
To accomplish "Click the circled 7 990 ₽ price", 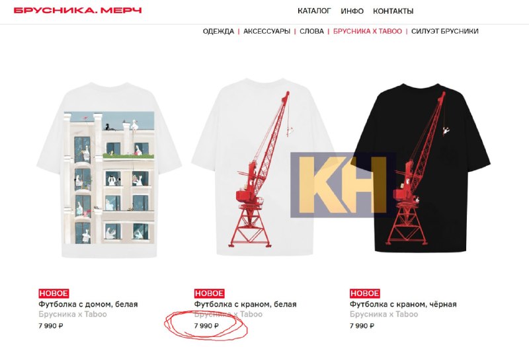I will coord(206,326).
